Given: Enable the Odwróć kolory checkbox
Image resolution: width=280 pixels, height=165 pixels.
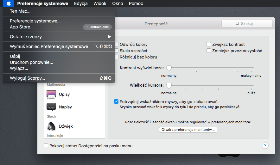Looking at the screenshot, I should [117, 45].
